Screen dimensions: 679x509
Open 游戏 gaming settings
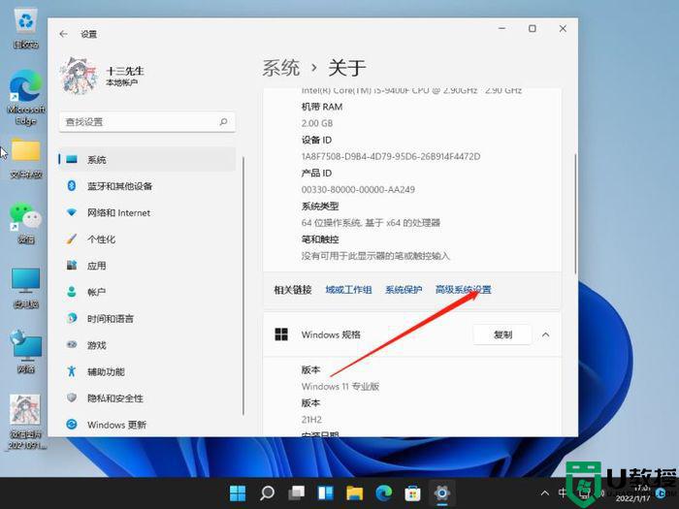click(96, 345)
